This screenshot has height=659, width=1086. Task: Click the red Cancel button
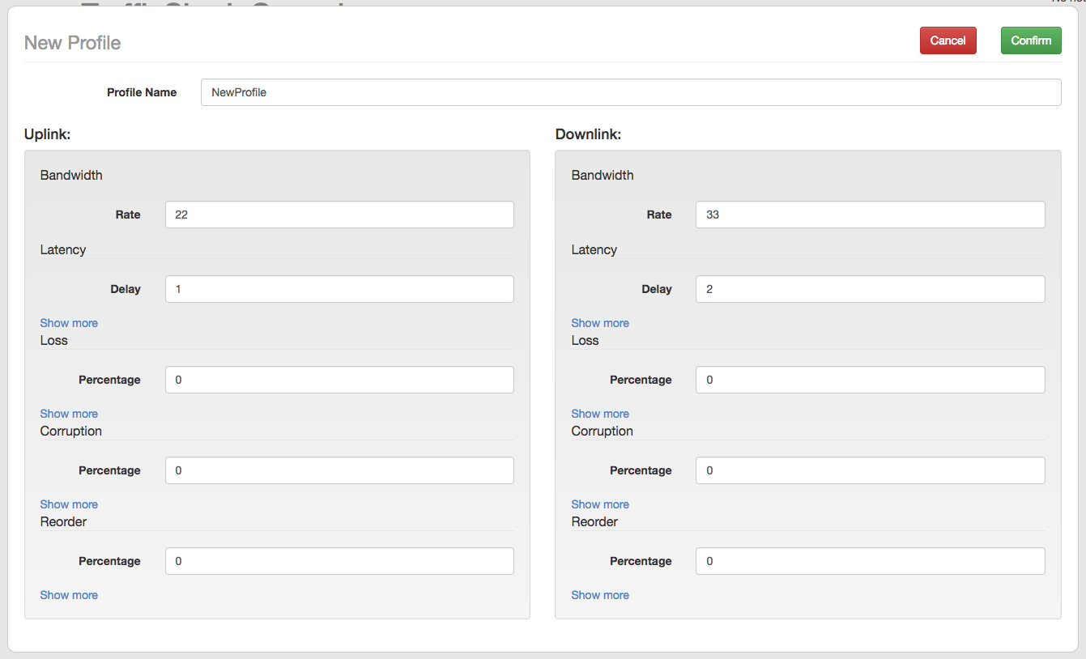948,40
